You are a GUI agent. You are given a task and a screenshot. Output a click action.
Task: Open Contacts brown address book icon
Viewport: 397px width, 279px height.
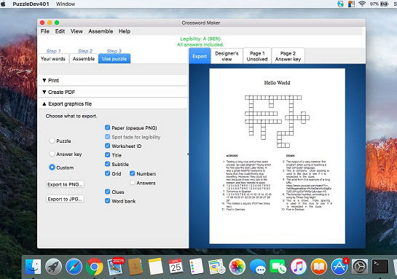point(135,267)
